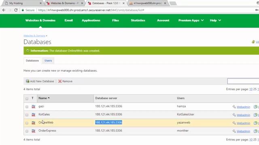Close the Databases - Plesk browser tab
The width and height of the screenshot is (259, 145).
[x=123, y=3]
